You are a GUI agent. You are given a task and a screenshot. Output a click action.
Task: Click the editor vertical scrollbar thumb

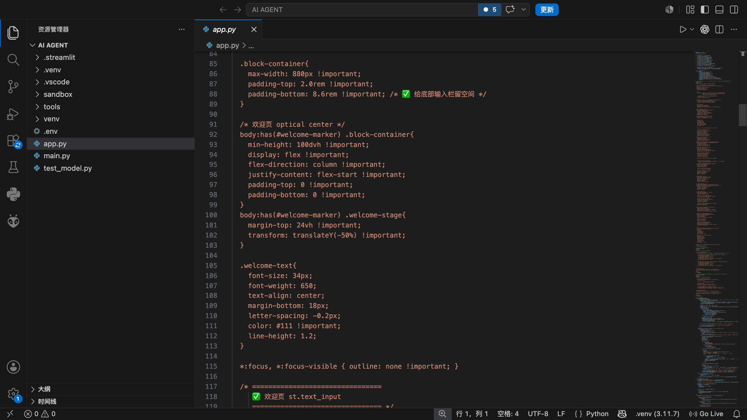(x=743, y=115)
